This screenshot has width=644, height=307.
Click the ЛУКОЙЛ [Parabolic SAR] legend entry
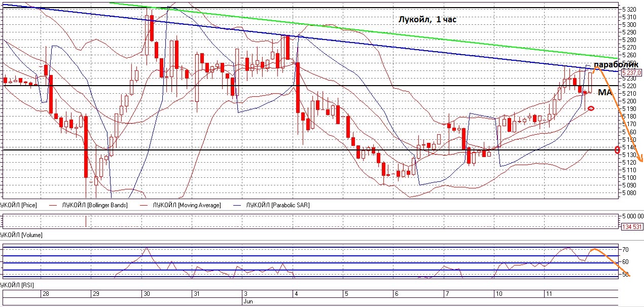(277, 205)
